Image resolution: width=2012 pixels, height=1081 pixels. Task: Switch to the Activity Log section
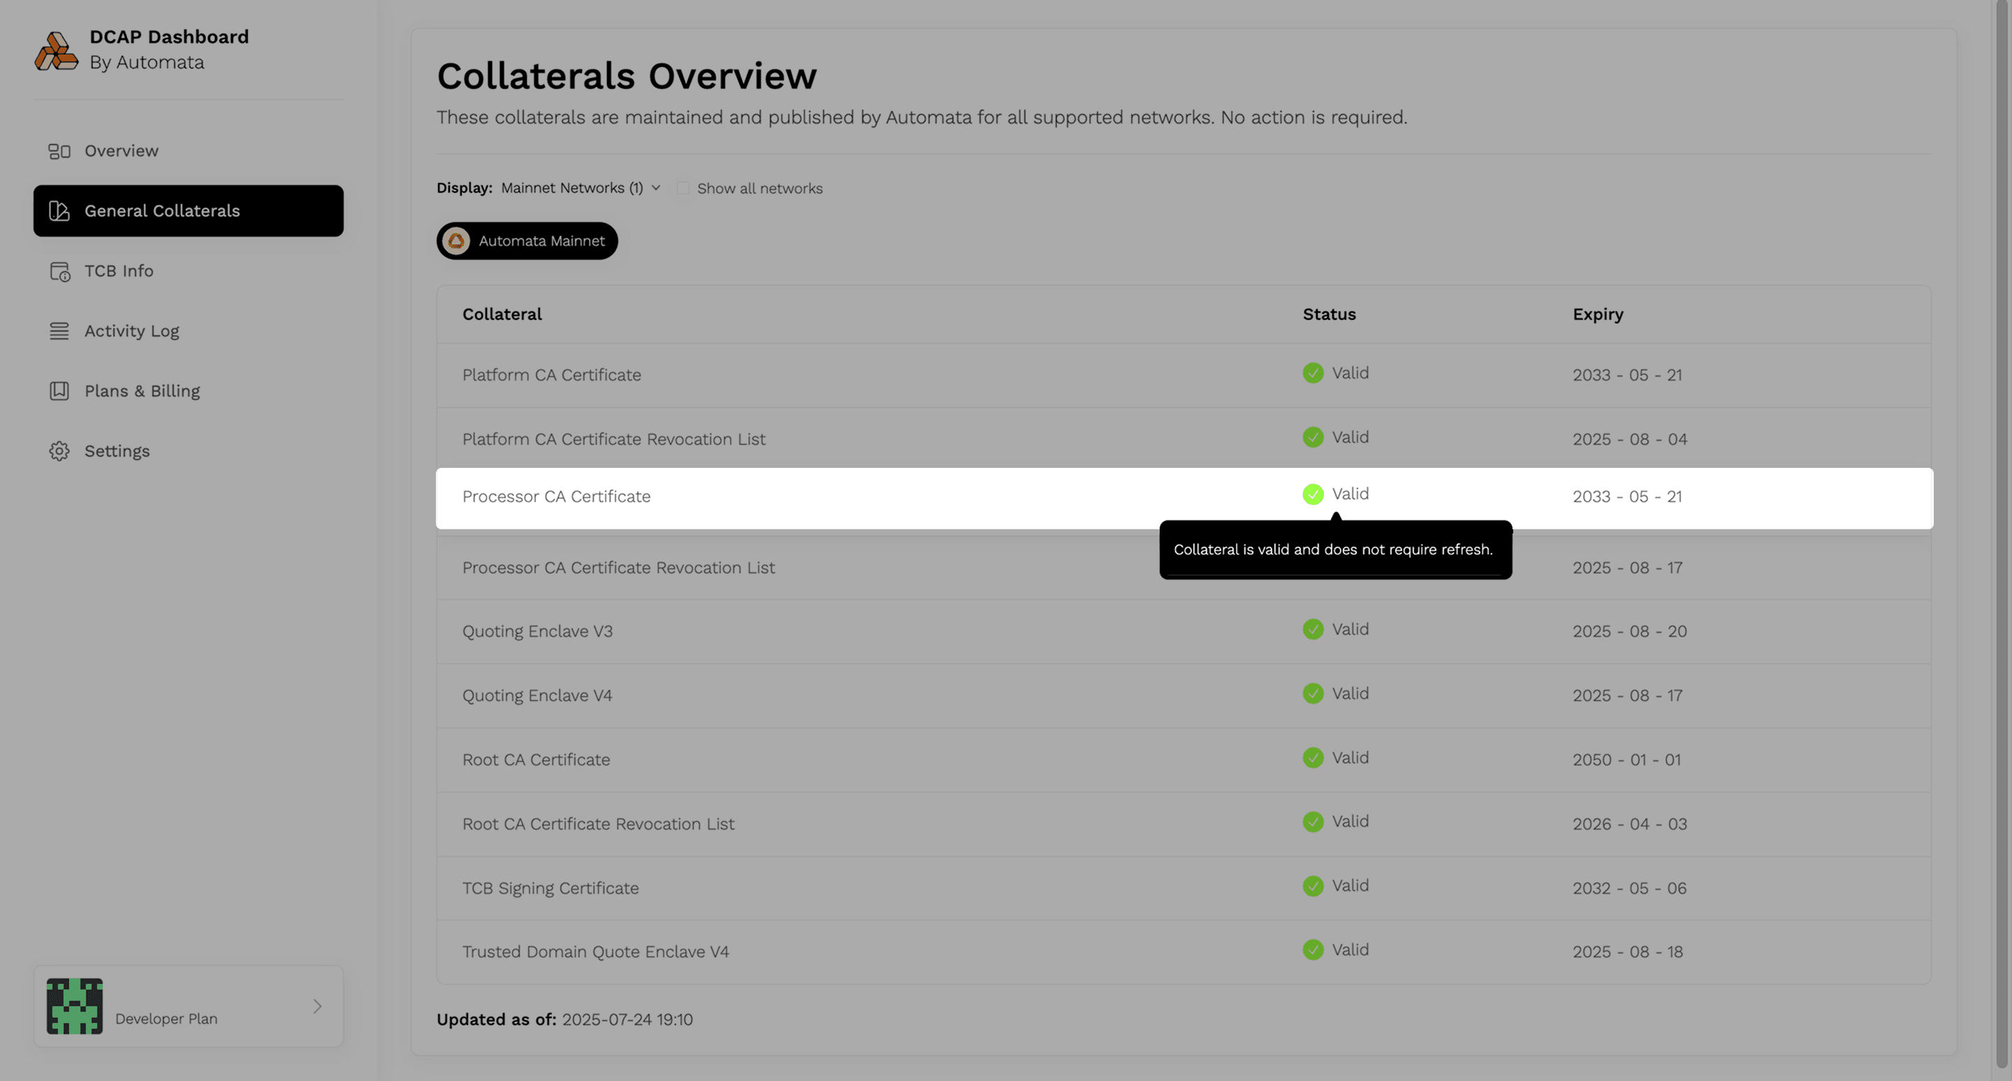pos(131,331)
